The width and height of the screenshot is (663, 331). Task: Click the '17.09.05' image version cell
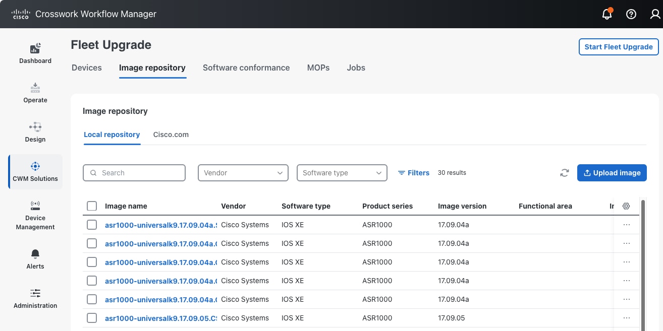pyautogui.click(x=452, y=318)
